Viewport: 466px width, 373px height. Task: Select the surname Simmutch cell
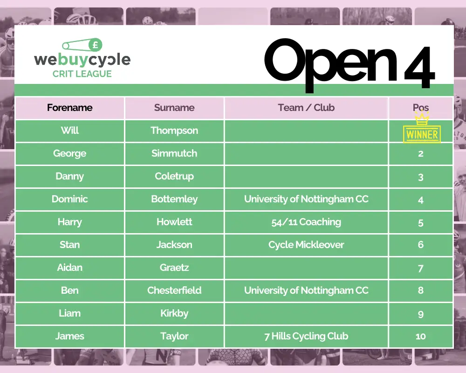(174, 153)
